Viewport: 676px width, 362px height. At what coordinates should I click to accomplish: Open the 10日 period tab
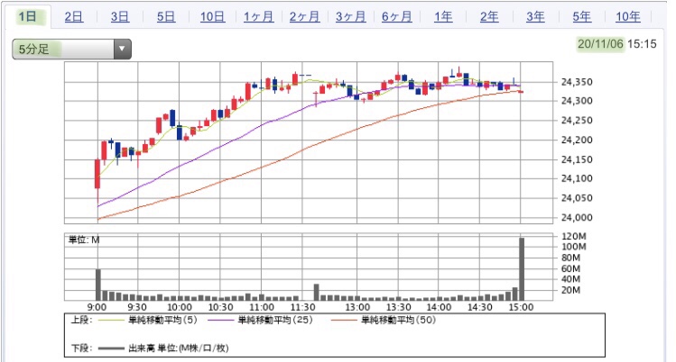coord(212,17)
